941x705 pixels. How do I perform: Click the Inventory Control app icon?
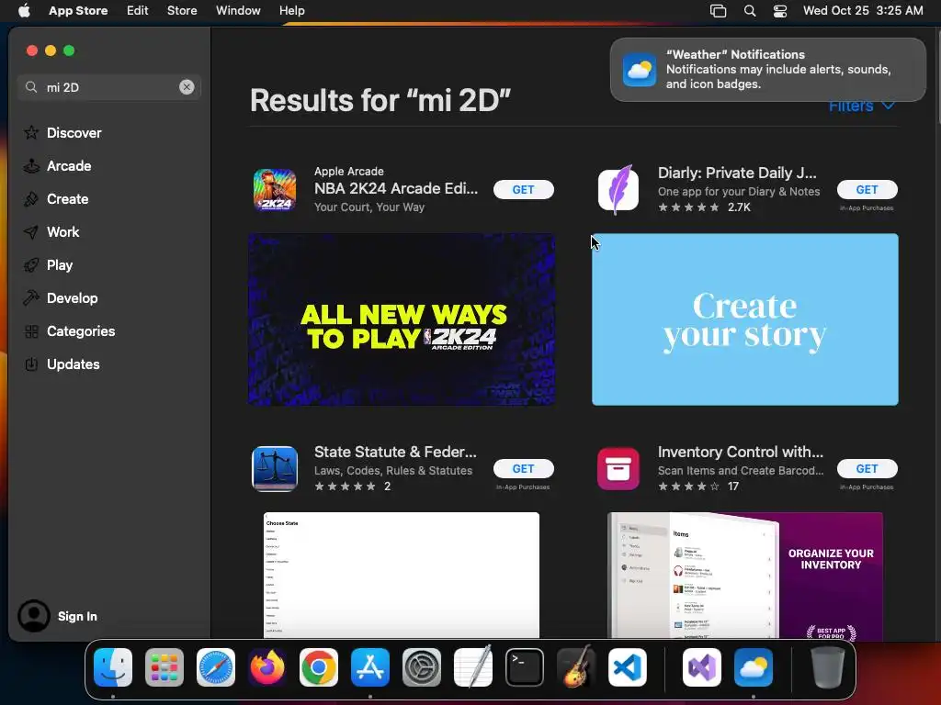pyautogui.click(x=618, y=469)
